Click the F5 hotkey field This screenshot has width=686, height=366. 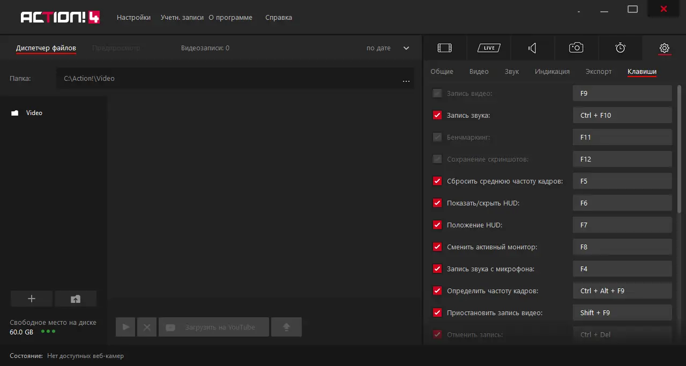pos(622,181)
